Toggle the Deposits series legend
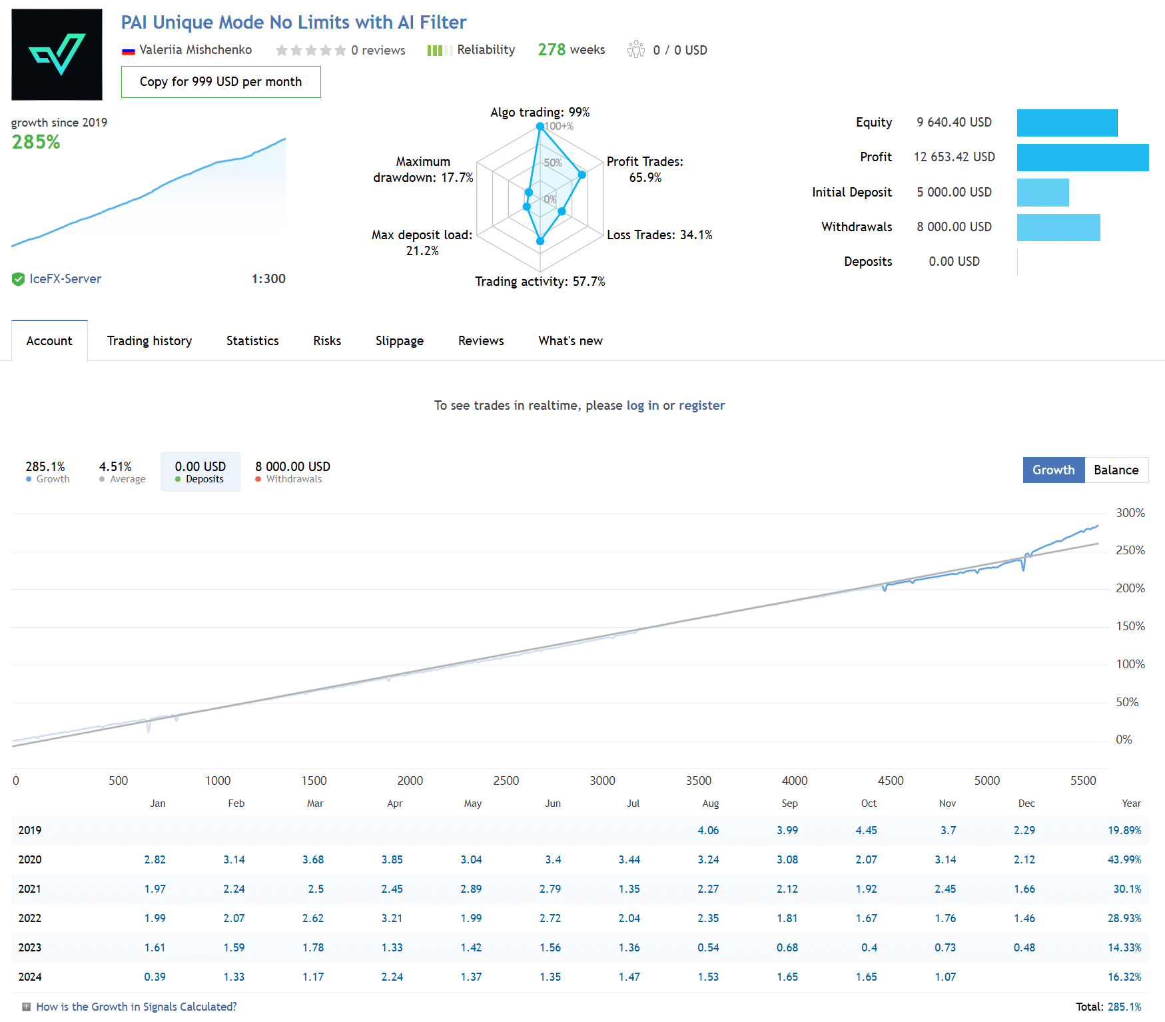Viewport: 1165px width, 1022px height. (x=200, y=472)
